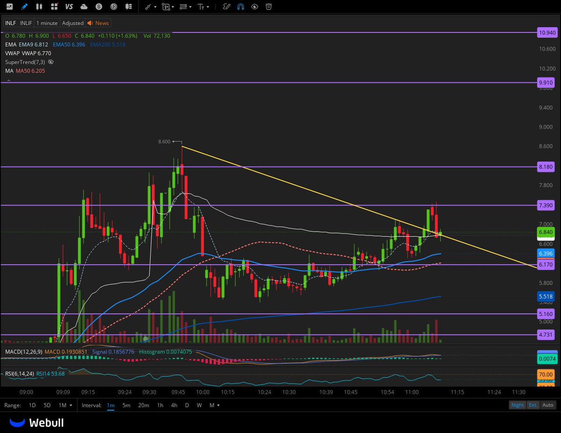561x433 pixels.
Task: Hide all drawings with eye icon
Action: (254, 7)
